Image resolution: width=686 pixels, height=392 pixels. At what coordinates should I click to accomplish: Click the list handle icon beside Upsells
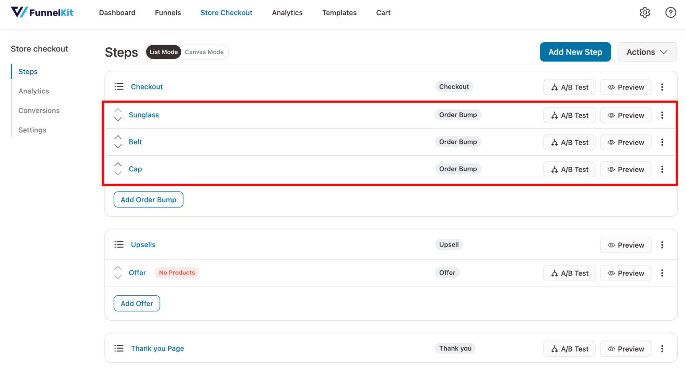119,245
